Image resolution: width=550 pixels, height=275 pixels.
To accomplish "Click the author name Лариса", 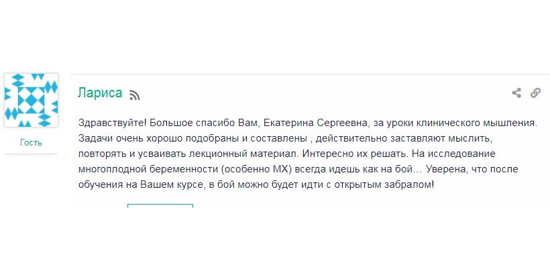I will click(x=100, y=93).
